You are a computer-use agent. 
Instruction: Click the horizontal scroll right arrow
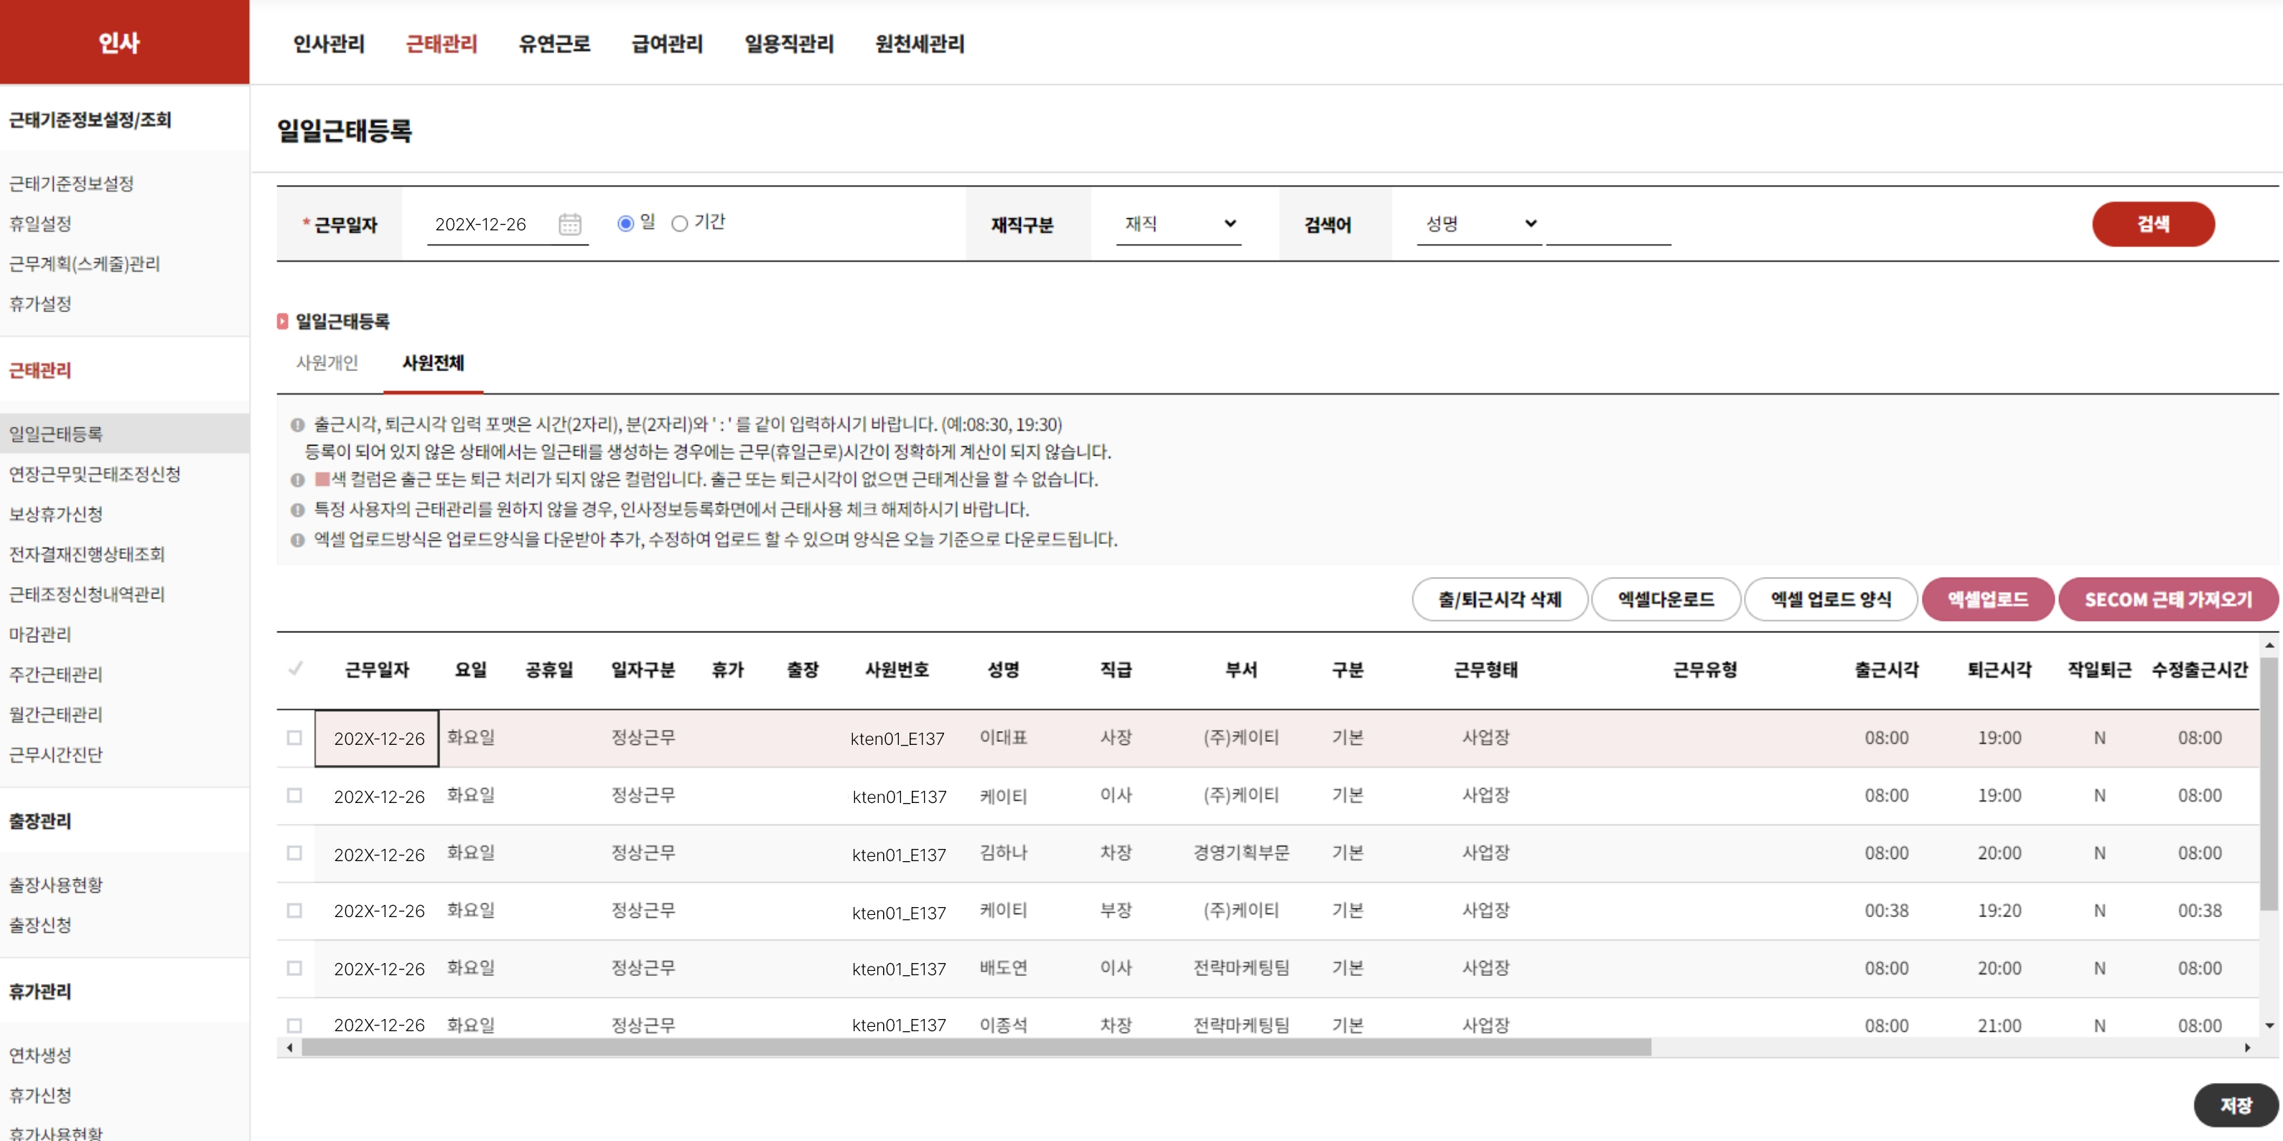[2248, 1048]
